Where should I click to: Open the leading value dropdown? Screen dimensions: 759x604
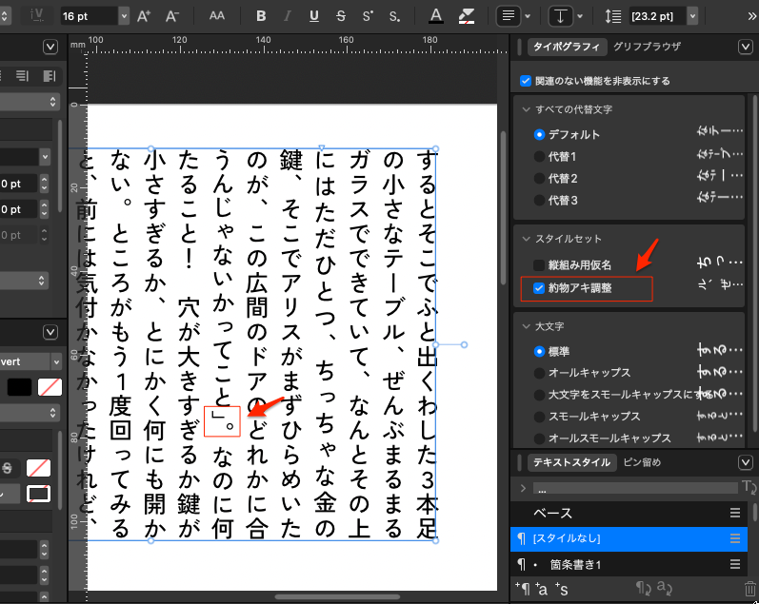692,15
